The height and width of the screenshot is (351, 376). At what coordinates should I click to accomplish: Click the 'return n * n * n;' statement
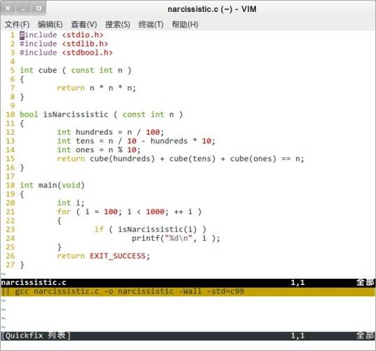(96, 88)
